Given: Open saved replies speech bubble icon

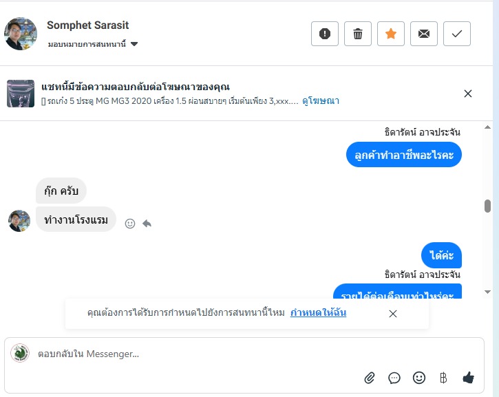Looking at the screenshot, I should tap(394, 377).
